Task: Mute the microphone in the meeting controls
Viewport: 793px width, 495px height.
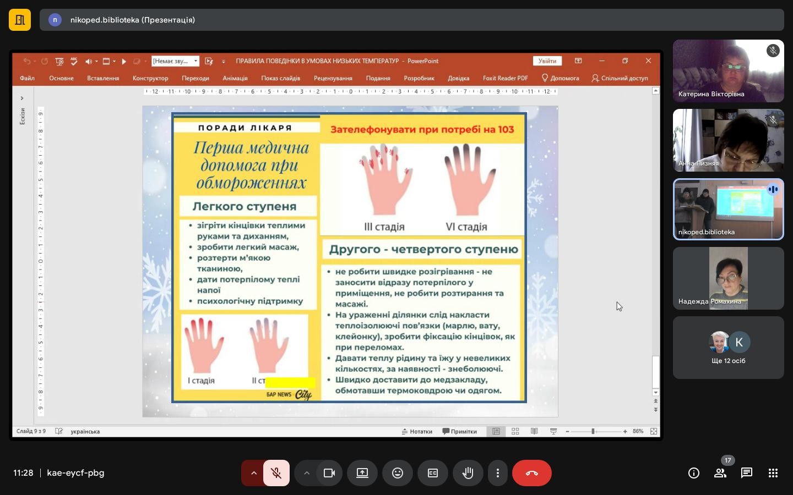Action: [276, 473]
